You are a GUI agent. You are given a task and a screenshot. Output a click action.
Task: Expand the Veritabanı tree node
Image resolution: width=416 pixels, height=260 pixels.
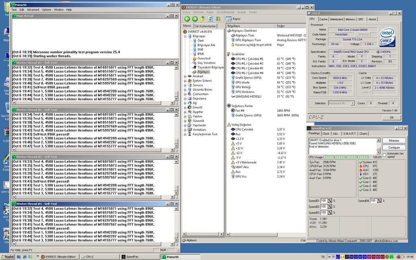[185, 130]
